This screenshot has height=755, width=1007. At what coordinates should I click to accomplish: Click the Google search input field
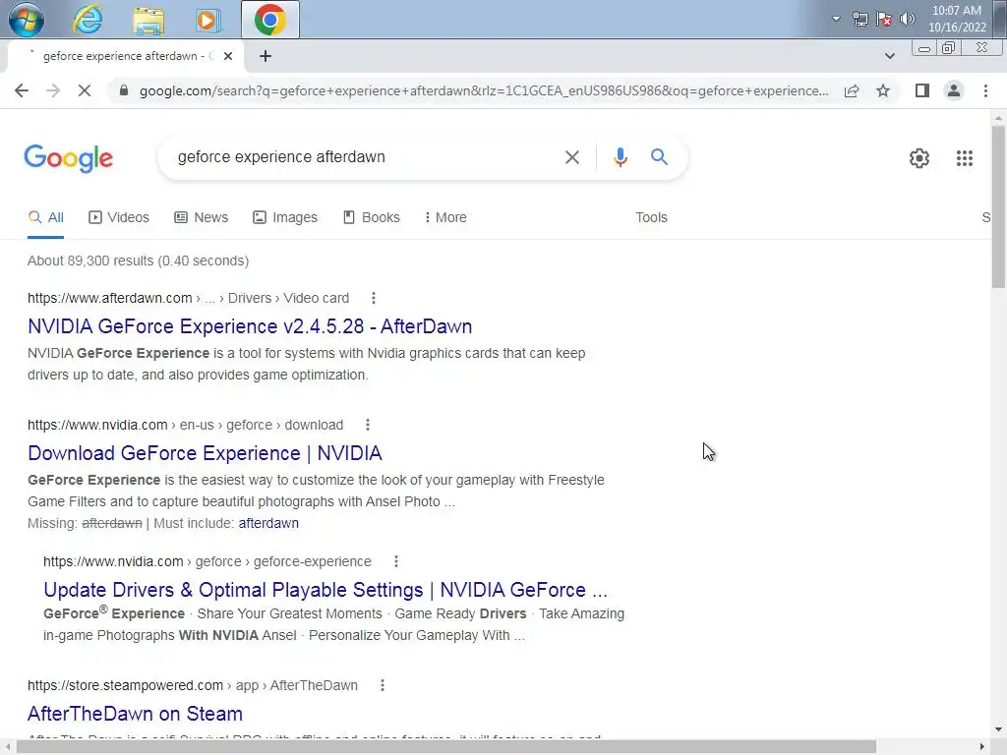pos(363,157)
